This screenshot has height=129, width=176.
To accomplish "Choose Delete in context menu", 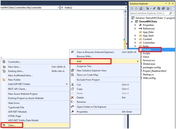I will coord(105,98).
